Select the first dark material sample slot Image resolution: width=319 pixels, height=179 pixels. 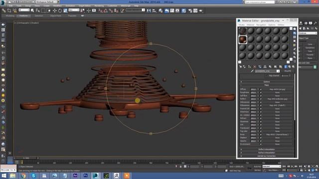pos(243,31)
